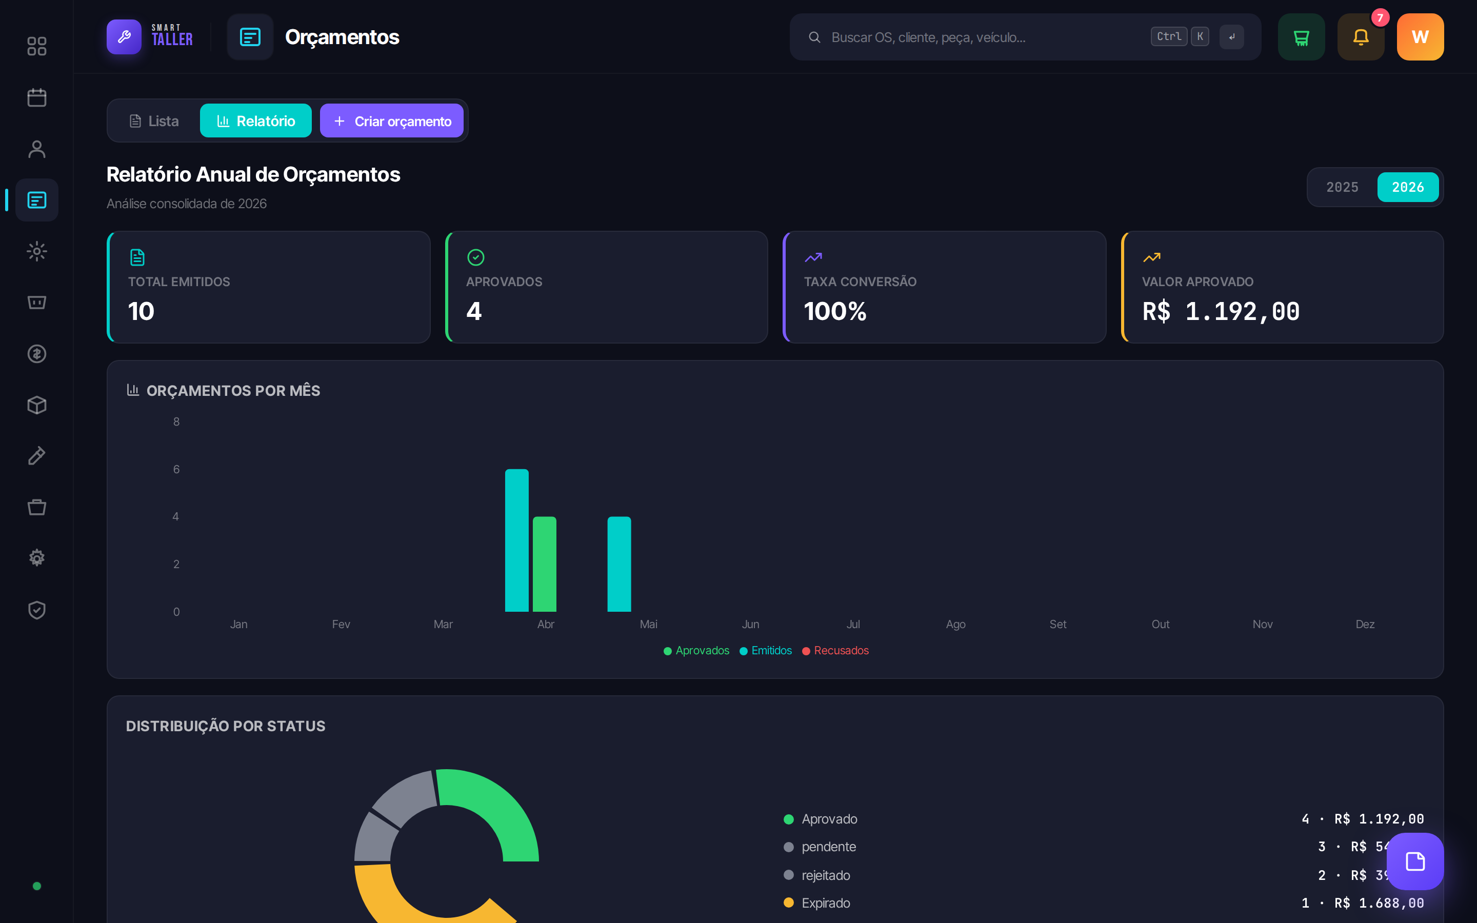Open the finance dollar coin icon
Image resolution: width=1477 pixels, height=923 pixels.
click(x=36, y=353)
